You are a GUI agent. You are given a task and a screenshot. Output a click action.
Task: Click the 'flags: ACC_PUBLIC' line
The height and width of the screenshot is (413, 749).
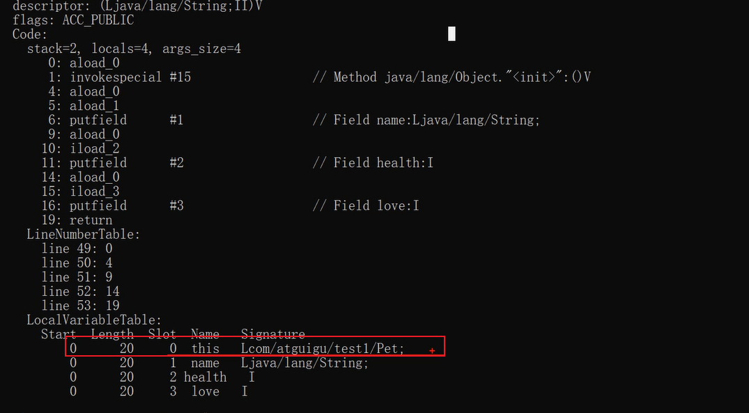coord(73,20)
